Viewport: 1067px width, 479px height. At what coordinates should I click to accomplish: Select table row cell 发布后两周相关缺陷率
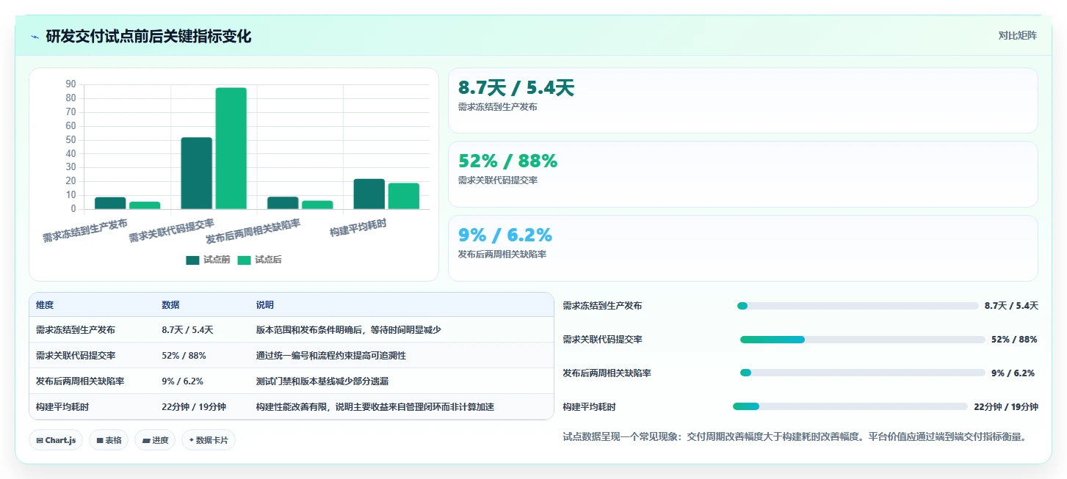point(80,381)
